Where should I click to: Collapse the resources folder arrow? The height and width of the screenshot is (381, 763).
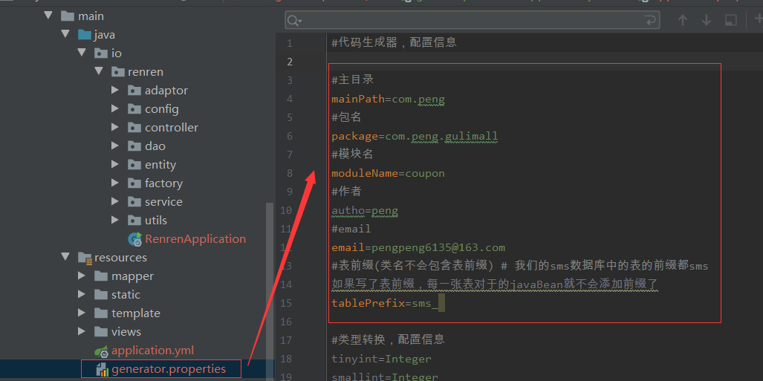[x=65, y=256]
